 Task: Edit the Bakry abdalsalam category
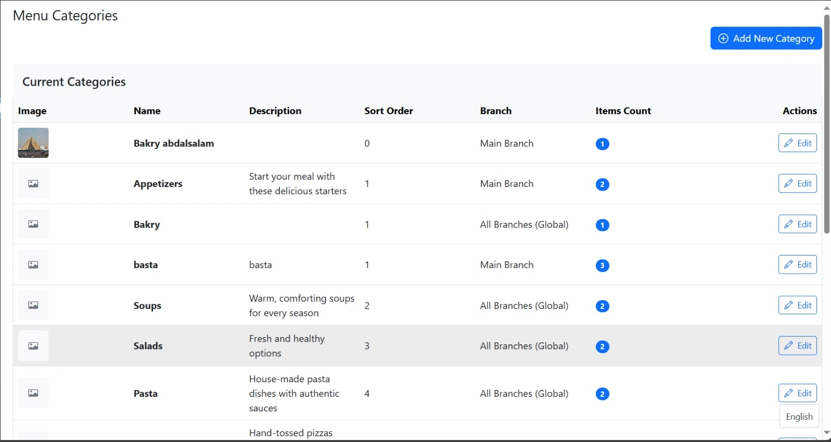[x=797, y=143]
